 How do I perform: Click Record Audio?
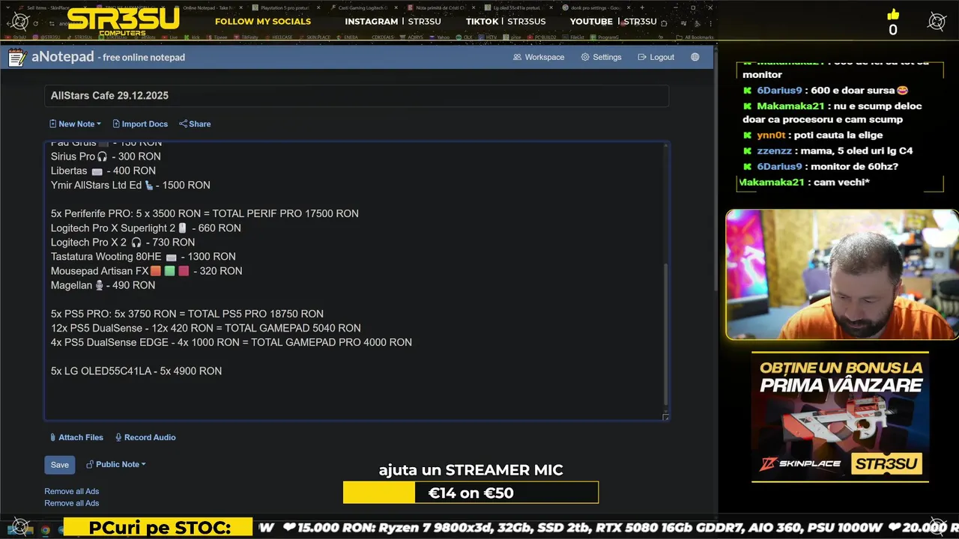145,437
